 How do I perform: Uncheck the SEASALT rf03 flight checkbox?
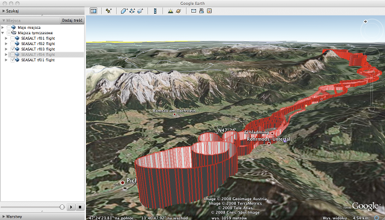(13, 49)
